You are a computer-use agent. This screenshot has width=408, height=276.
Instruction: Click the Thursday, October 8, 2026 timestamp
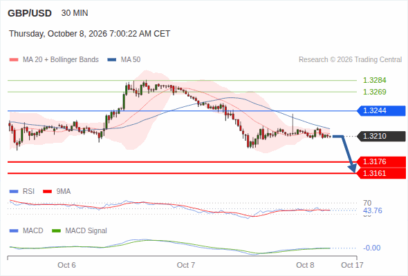(x=89, y=34)
